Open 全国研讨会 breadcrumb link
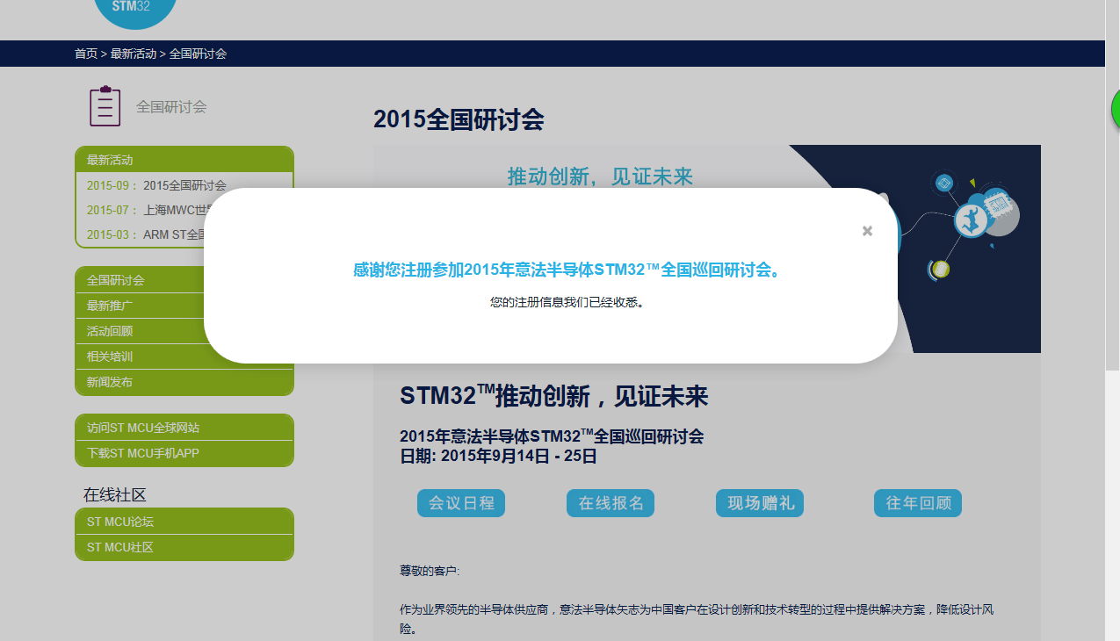The image size is (1120, 641). 198,54
